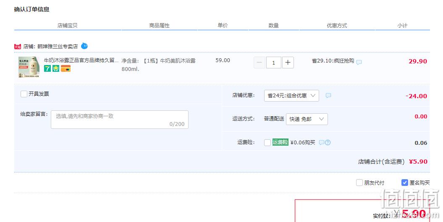Viewport: 443px width, 222px height.
Task: Open Wangwang chat icon next to store name
Action: (84, 46)
